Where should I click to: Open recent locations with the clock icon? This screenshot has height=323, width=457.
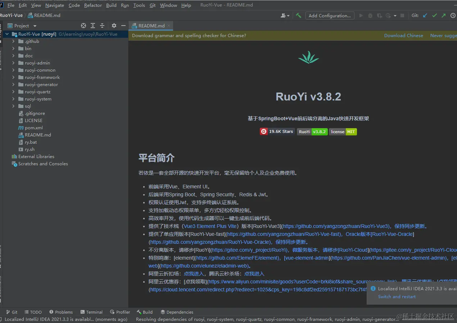pos(453,15)
